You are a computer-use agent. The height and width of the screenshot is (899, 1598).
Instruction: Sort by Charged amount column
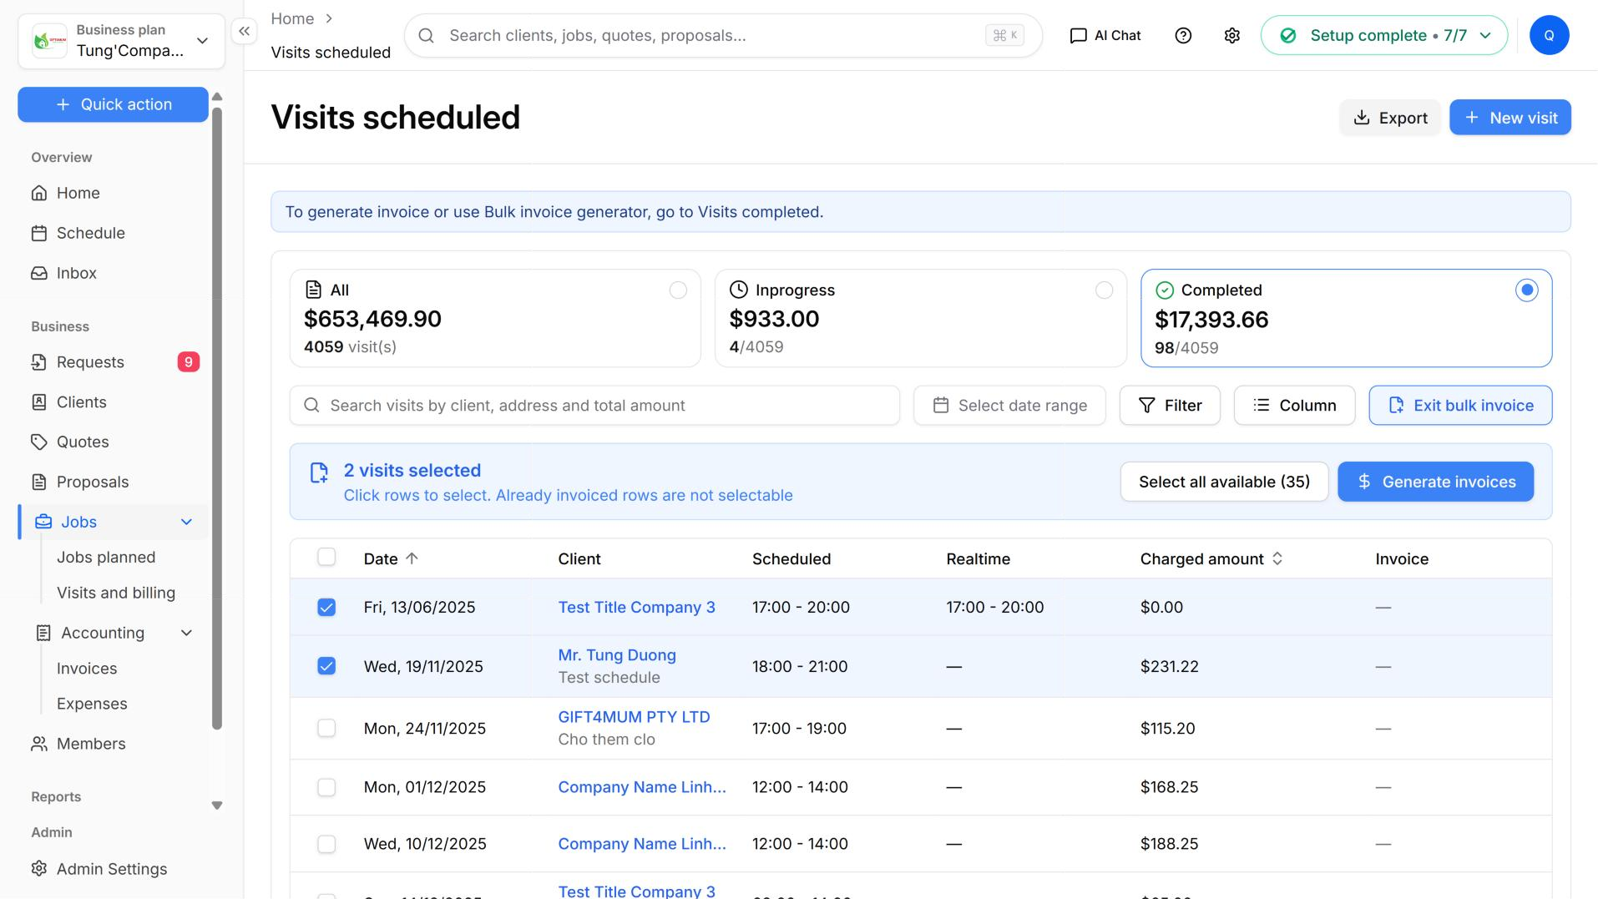click(x=1211, y=559)
